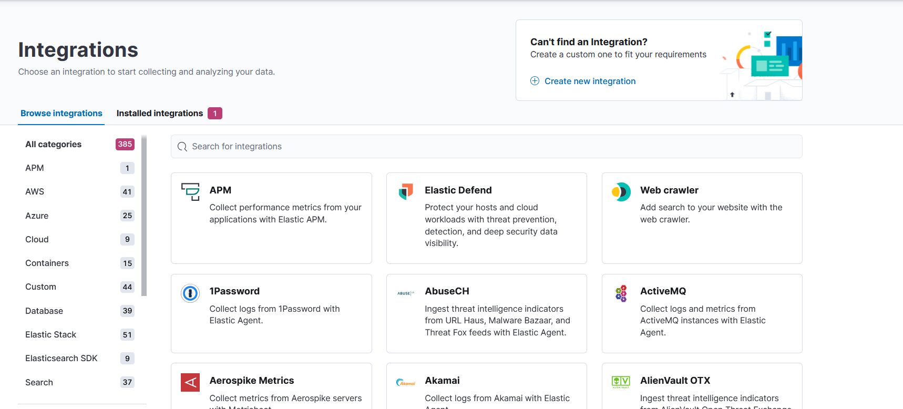This screenshot has width=903, height=409.
Task: Click the APM integration icon
Action: click(190, 192)
